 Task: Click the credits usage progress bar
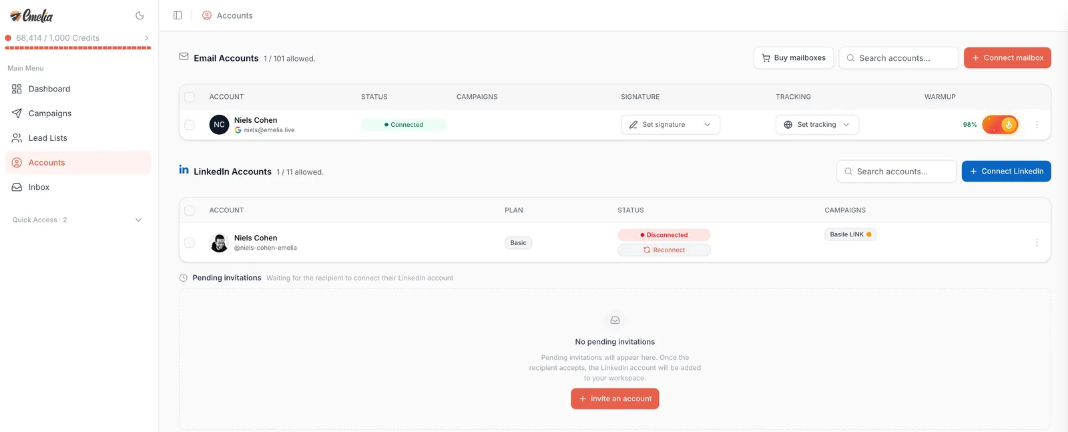(x=78, y=48)
